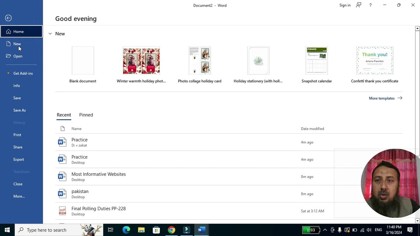Click PDF icon of Final Polling Duties

[x=62, y=211]
